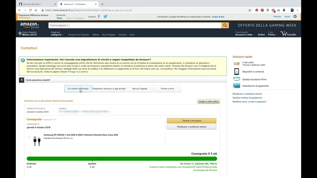Open Offerte navigation link
This screenshot has width=317, height=178.
coord(96,35)
